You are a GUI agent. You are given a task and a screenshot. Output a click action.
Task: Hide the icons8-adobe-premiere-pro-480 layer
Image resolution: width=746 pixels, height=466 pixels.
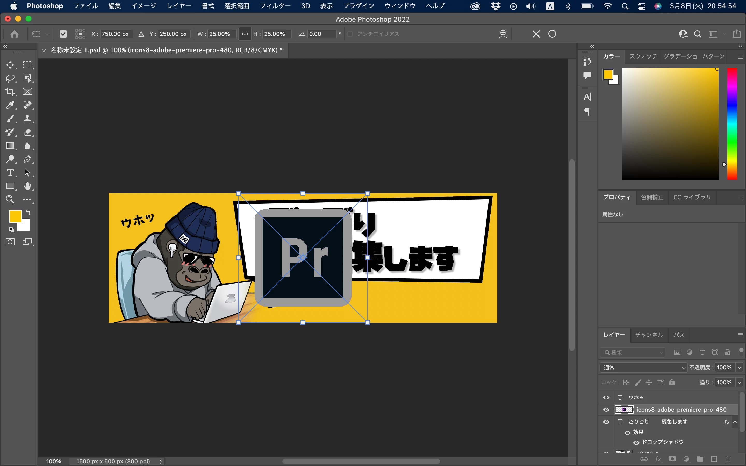click(x=606, y=410)
